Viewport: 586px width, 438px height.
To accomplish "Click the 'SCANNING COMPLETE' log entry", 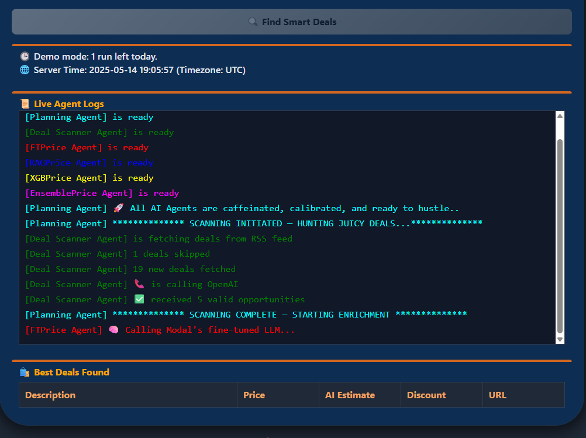I will pyautogui.click(x=246, y=315).
